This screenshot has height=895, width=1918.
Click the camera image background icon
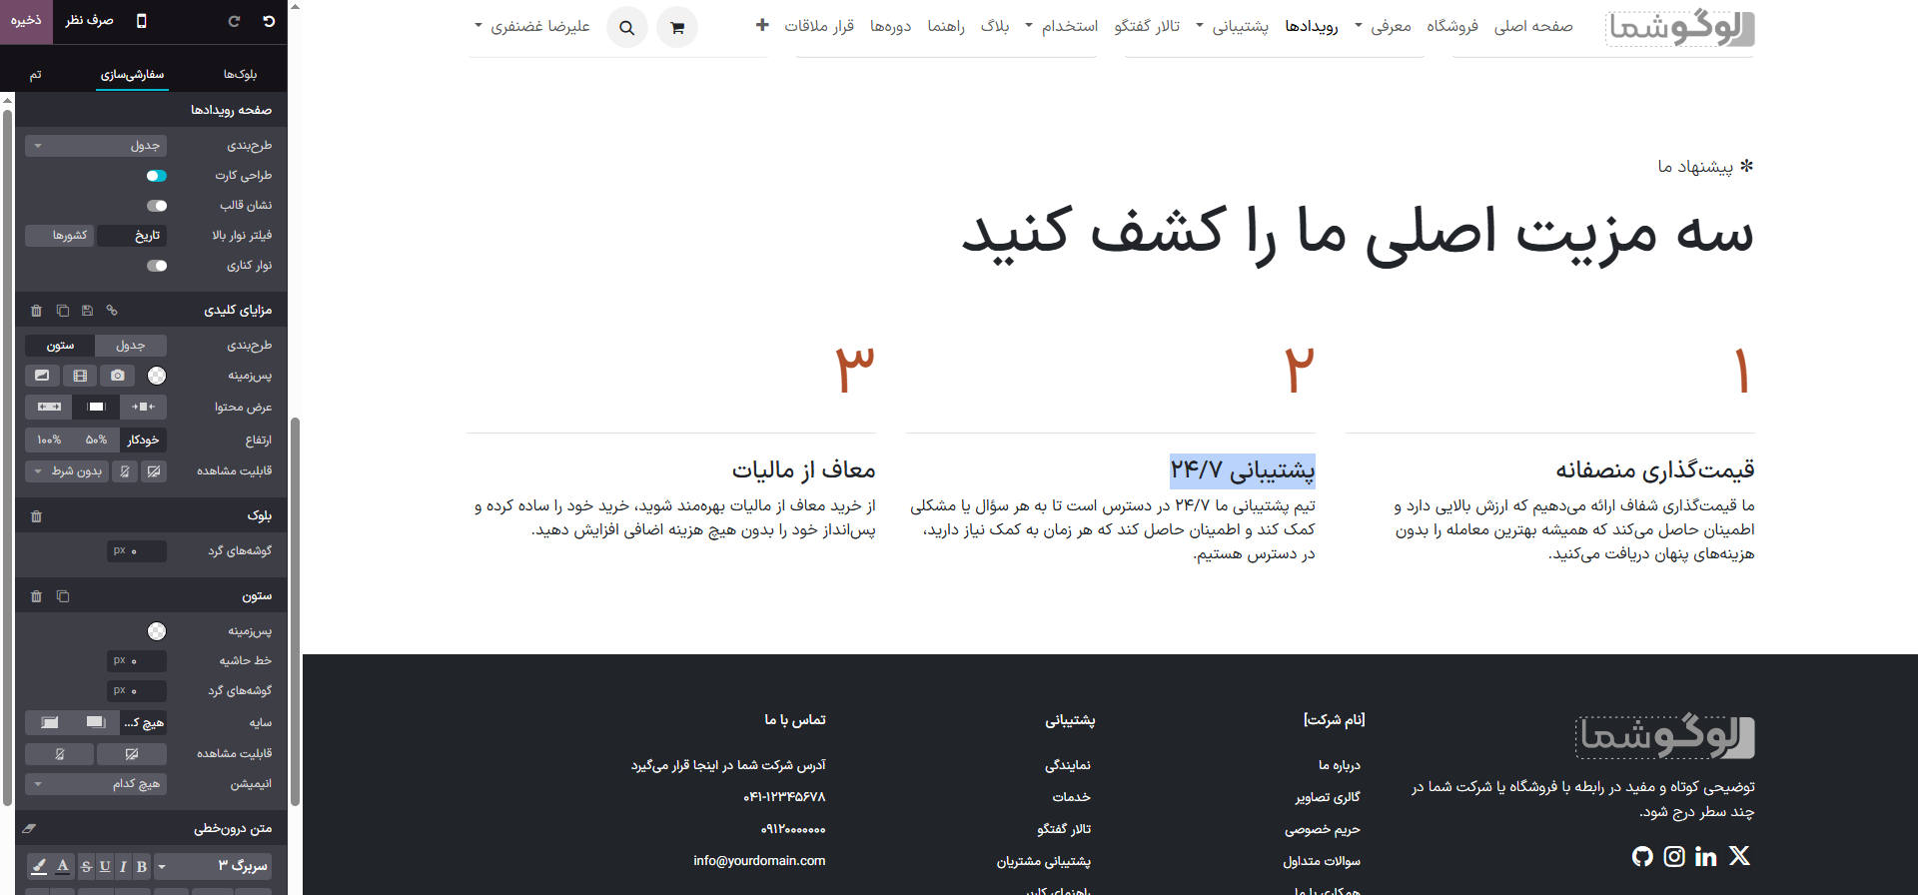pyautogui.click(x=118, y=376)
